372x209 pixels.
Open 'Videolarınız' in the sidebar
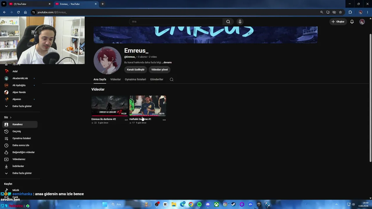coord(20,159)
